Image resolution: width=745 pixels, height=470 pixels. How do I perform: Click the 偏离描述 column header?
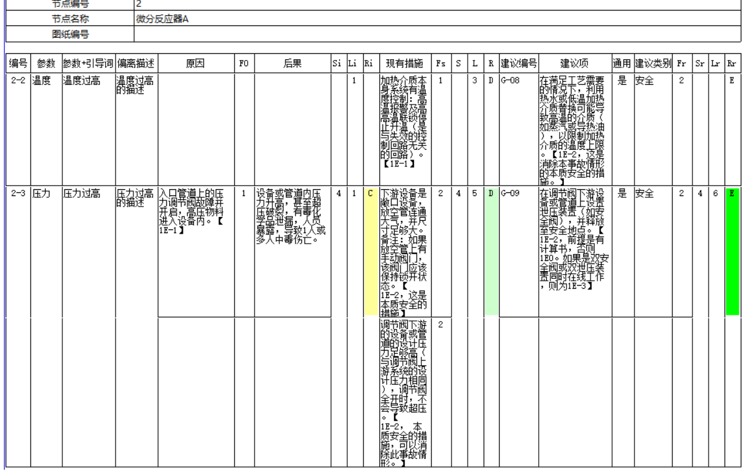click(136, 64)
